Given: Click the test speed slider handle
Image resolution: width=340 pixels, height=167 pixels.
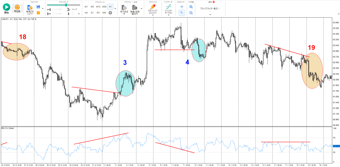Looking at the screenshot, I should [66, 5].
